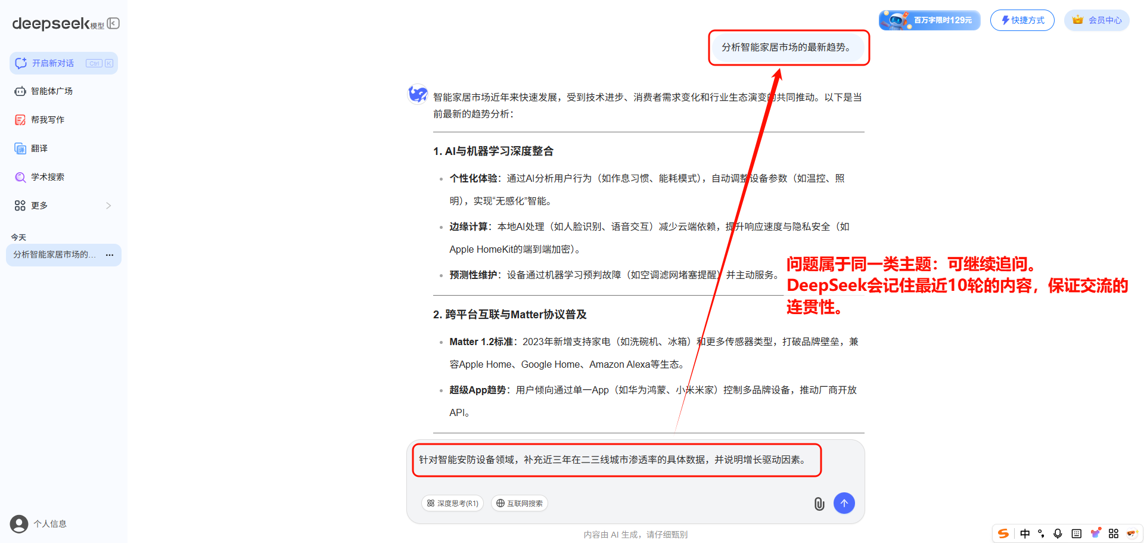Click the microphone voice input icon
This screenshot has height=543, width=1144.
pos(1058,533)
